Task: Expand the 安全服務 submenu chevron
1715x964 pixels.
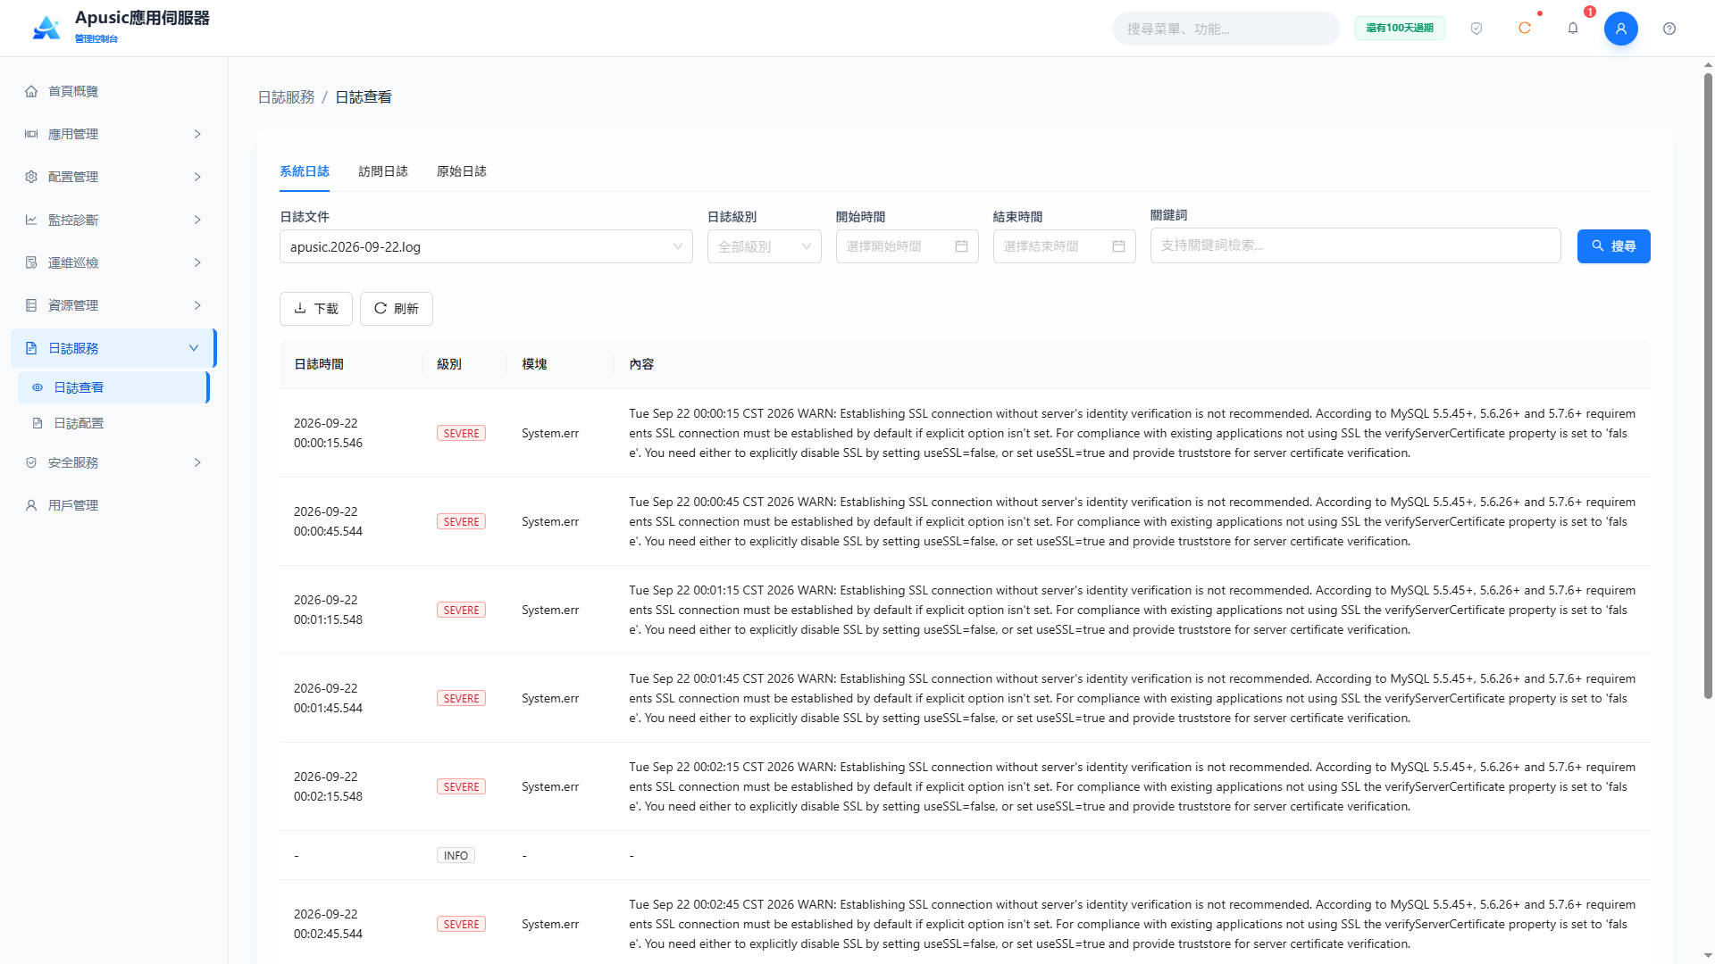Action: (197, 462)
